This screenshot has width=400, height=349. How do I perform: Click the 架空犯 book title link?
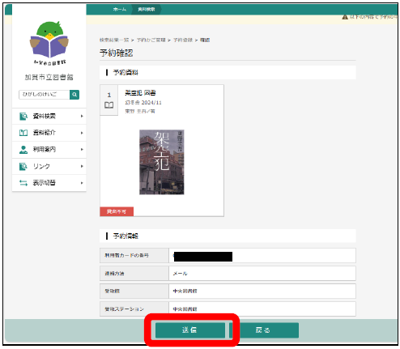click(140, 93)
